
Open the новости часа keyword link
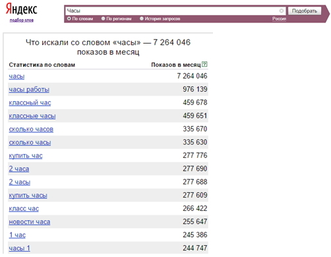point(30,221)
